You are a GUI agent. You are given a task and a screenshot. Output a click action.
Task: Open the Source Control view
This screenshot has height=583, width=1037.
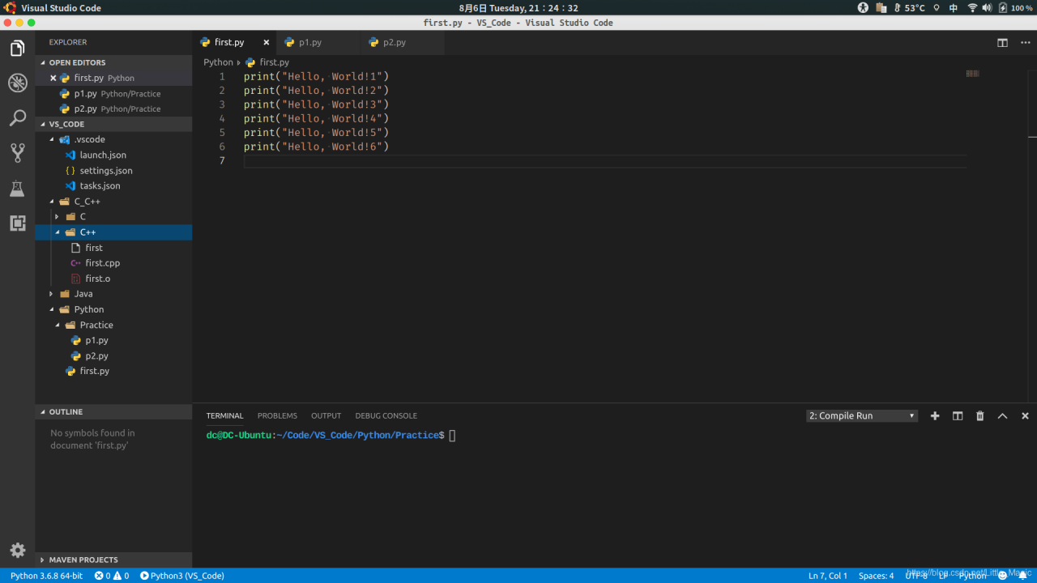(x=17, y=153)
